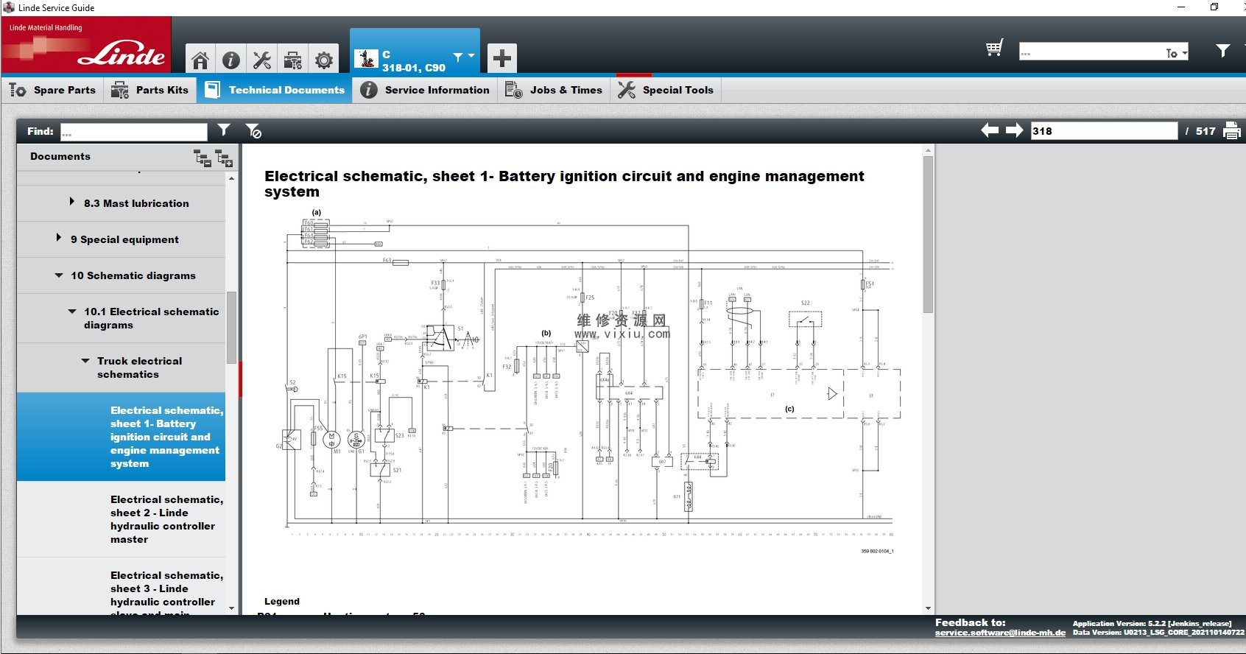Screen dimensions: 1246x654
Task: Click the Documents panel header
Action: [x=60, y=156]
